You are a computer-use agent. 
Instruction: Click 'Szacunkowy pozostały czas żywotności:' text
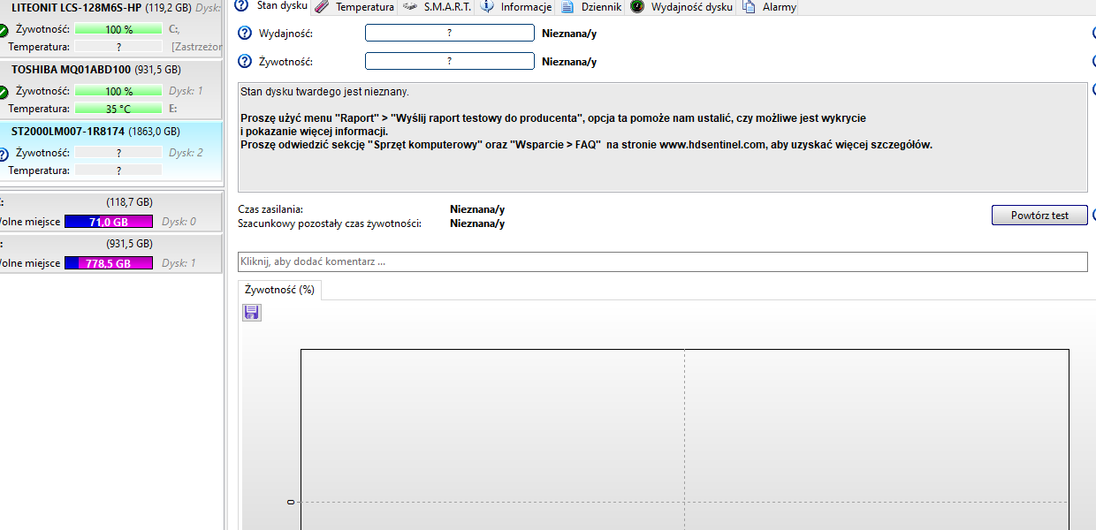tap(330, 223)
